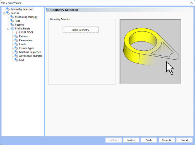Image resolution: width=195 pixels, height=145 pixels.
Task: Select the Feature tree item
Action: (x=15, y=13)
